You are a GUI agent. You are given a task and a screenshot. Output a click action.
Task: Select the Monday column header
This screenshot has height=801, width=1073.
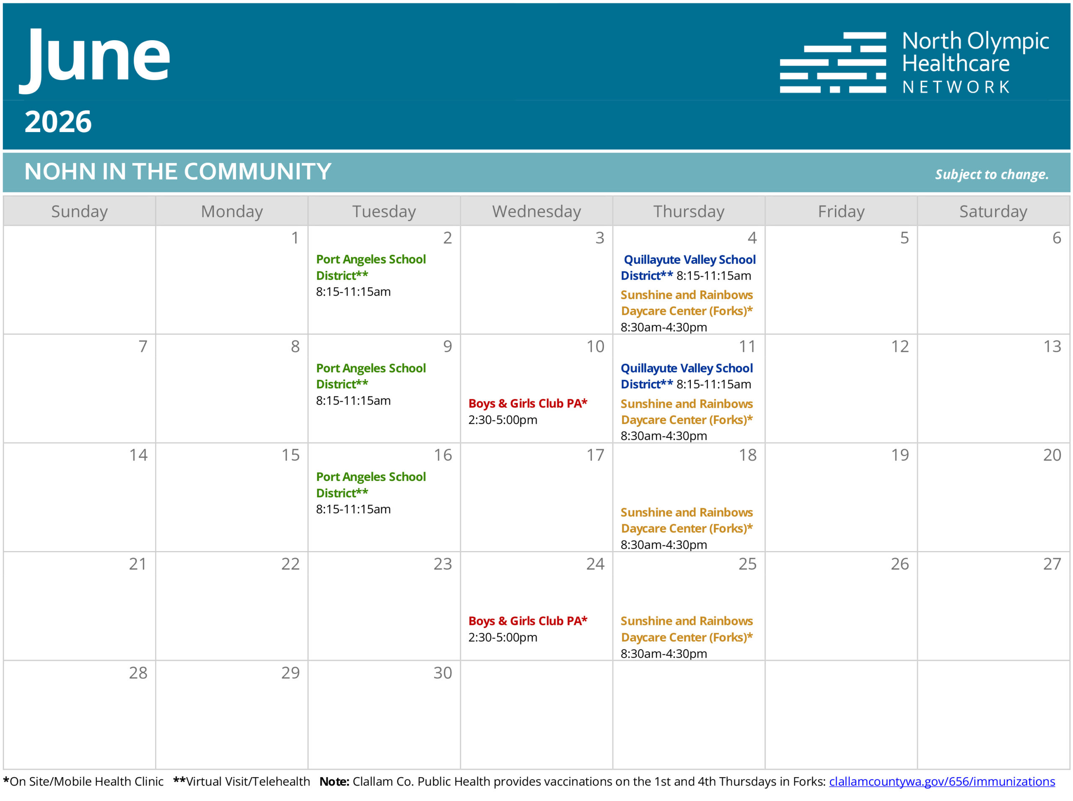[x=232, y=211]
